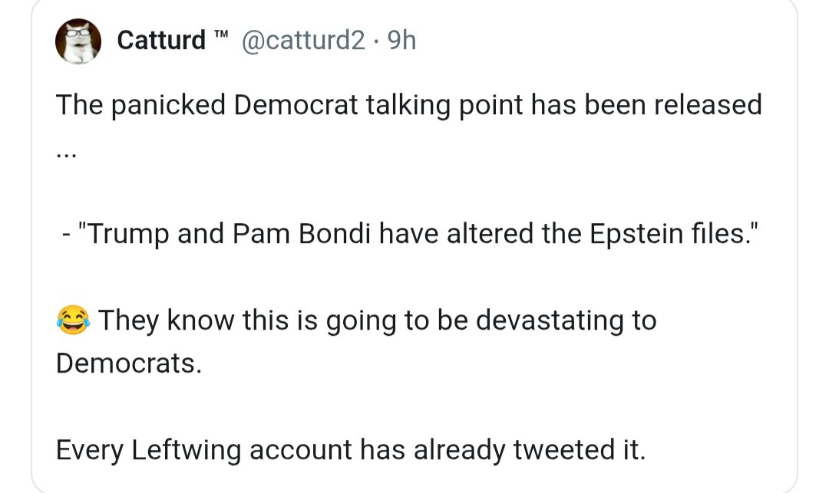Click the laughing-crying emoji

[x=72, y=320]
